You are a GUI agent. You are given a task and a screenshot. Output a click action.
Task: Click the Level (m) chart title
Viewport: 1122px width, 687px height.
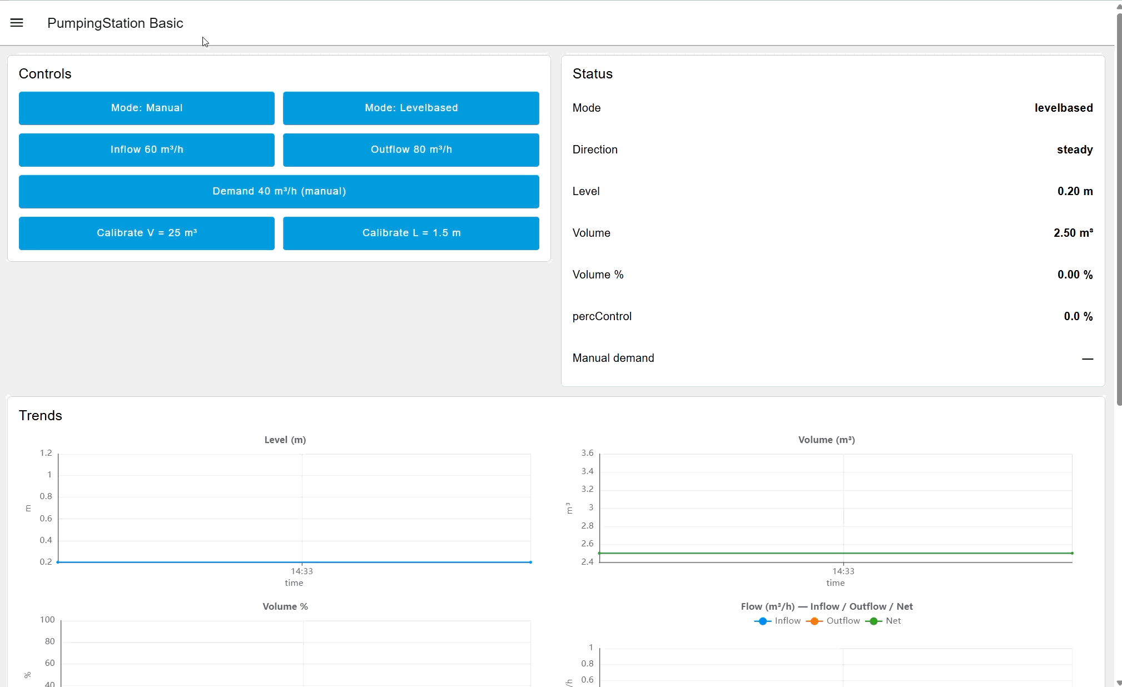[x=285, y=440]
